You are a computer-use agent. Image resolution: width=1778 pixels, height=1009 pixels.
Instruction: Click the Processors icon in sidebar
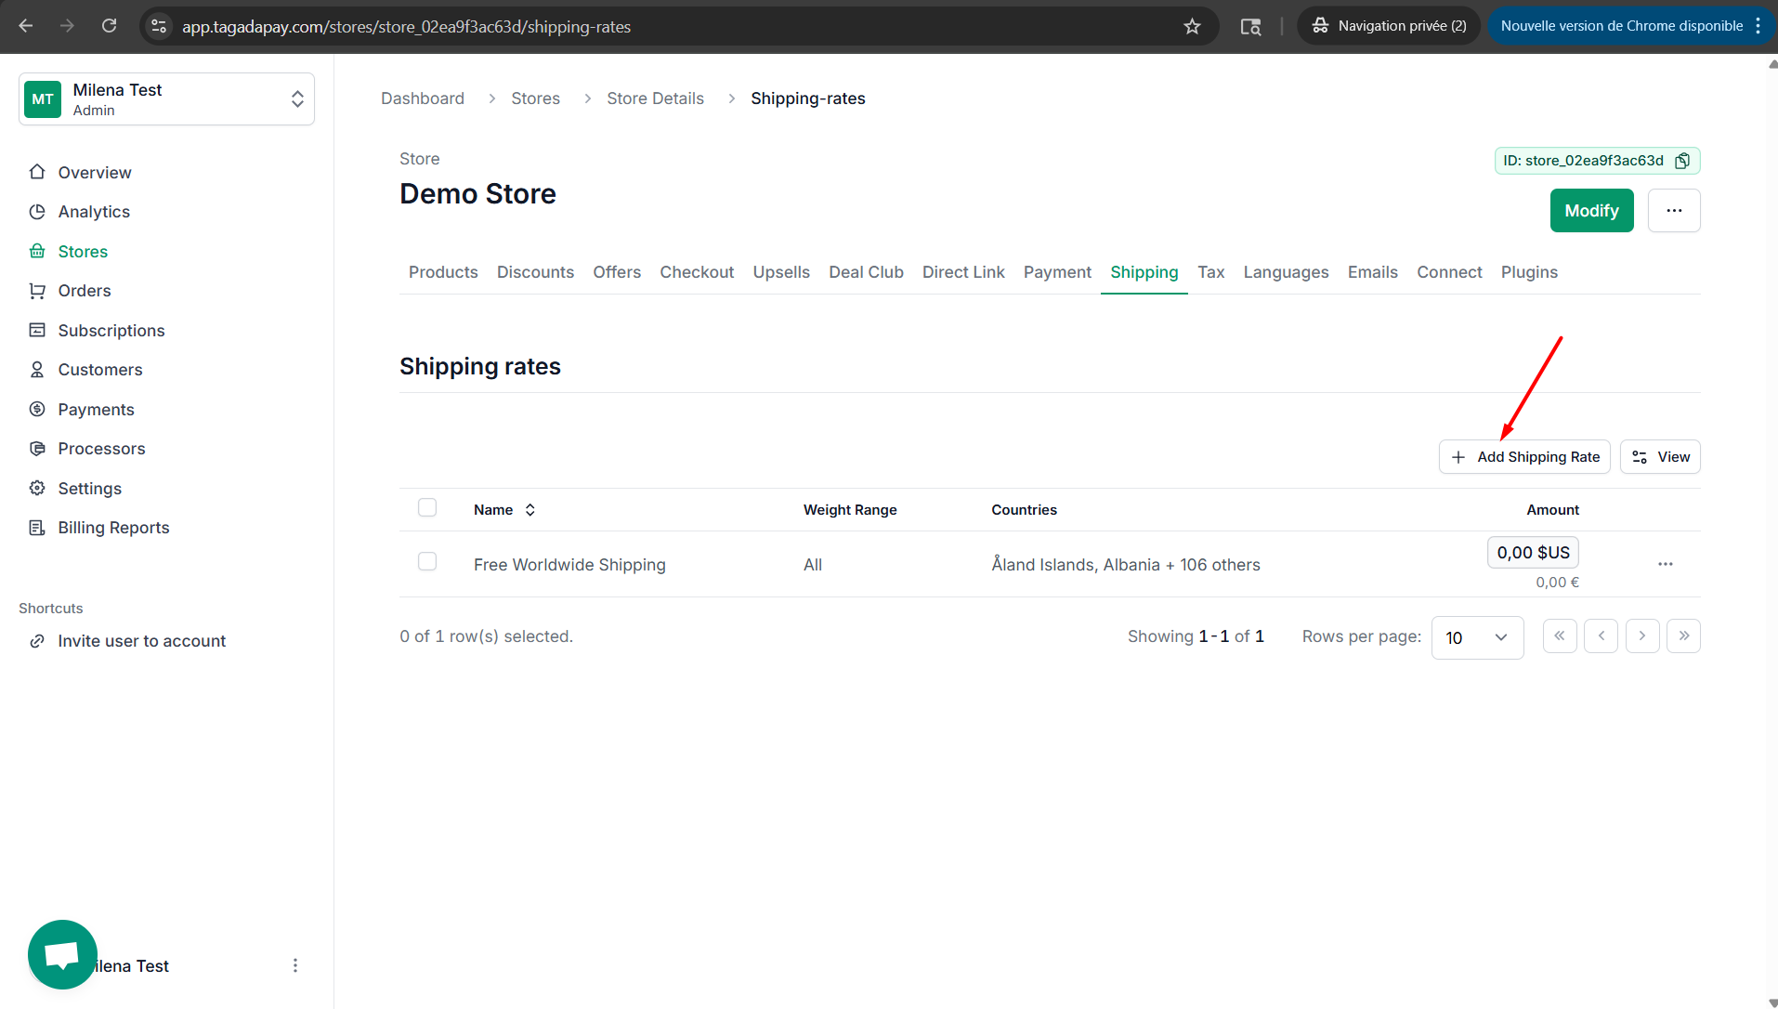click(x=37, y=449)
